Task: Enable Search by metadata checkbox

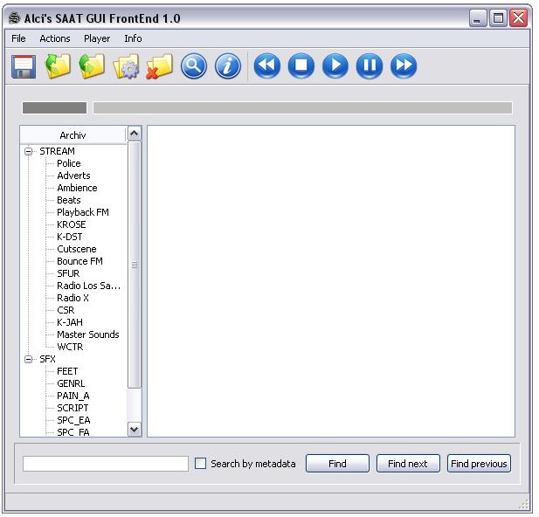Action: (x=200, y=463)
